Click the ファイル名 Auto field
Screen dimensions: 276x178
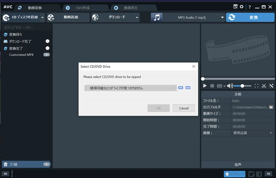(253, 101)
